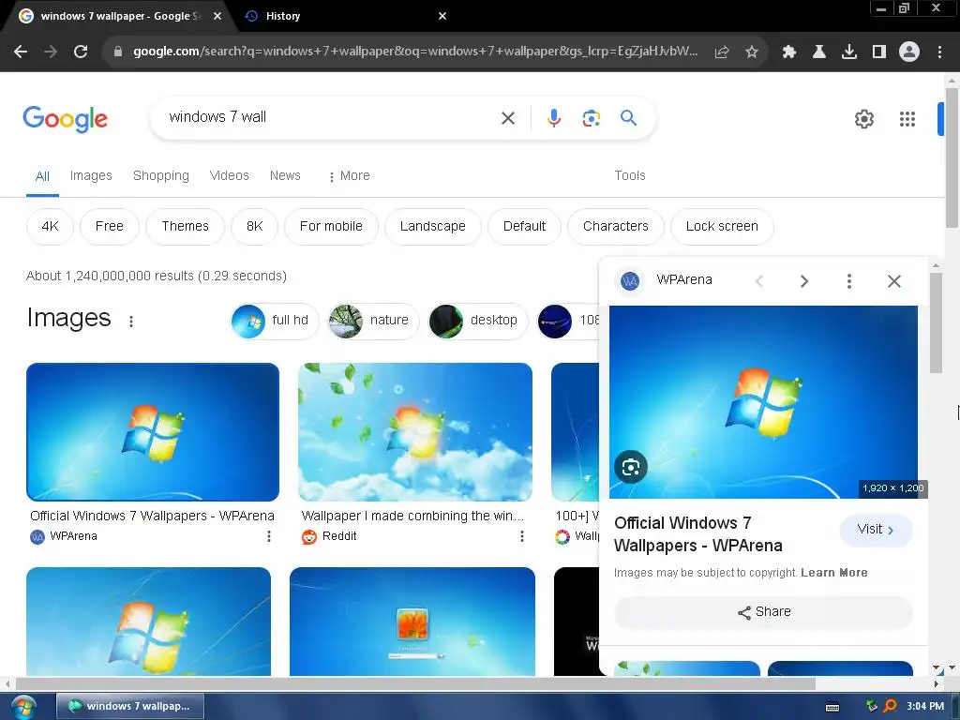Expand the More search filters
Screen dimensions: 960x720
tap(349, 175)
